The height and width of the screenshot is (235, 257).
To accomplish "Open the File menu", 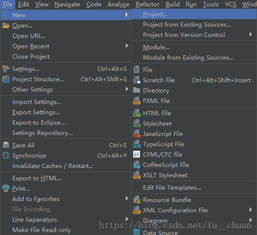I will coord(7,4).
